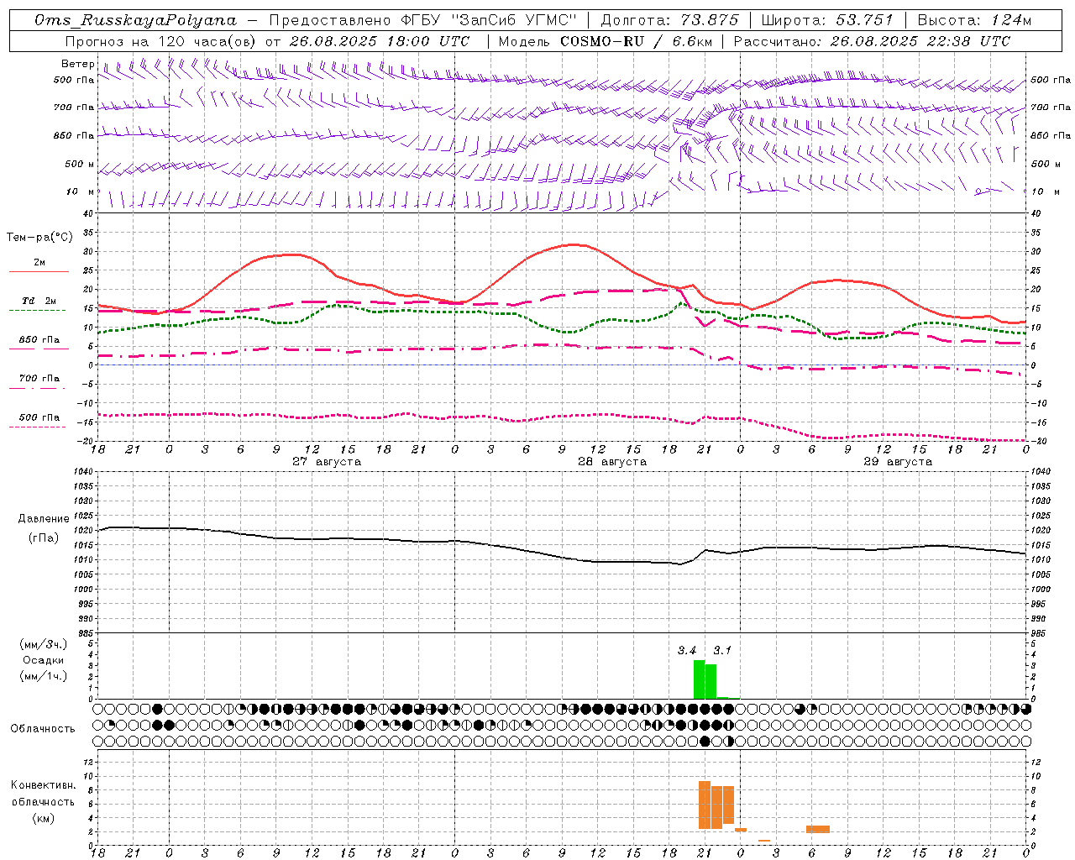Click the latitude value 53.751
This screenshot has width=1075, height=860.
[x=864, y=20]
